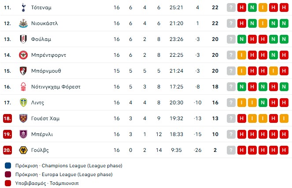Click Tottenham's upcoming match question mark badge
292x188 pixels.
click(231, 7)
